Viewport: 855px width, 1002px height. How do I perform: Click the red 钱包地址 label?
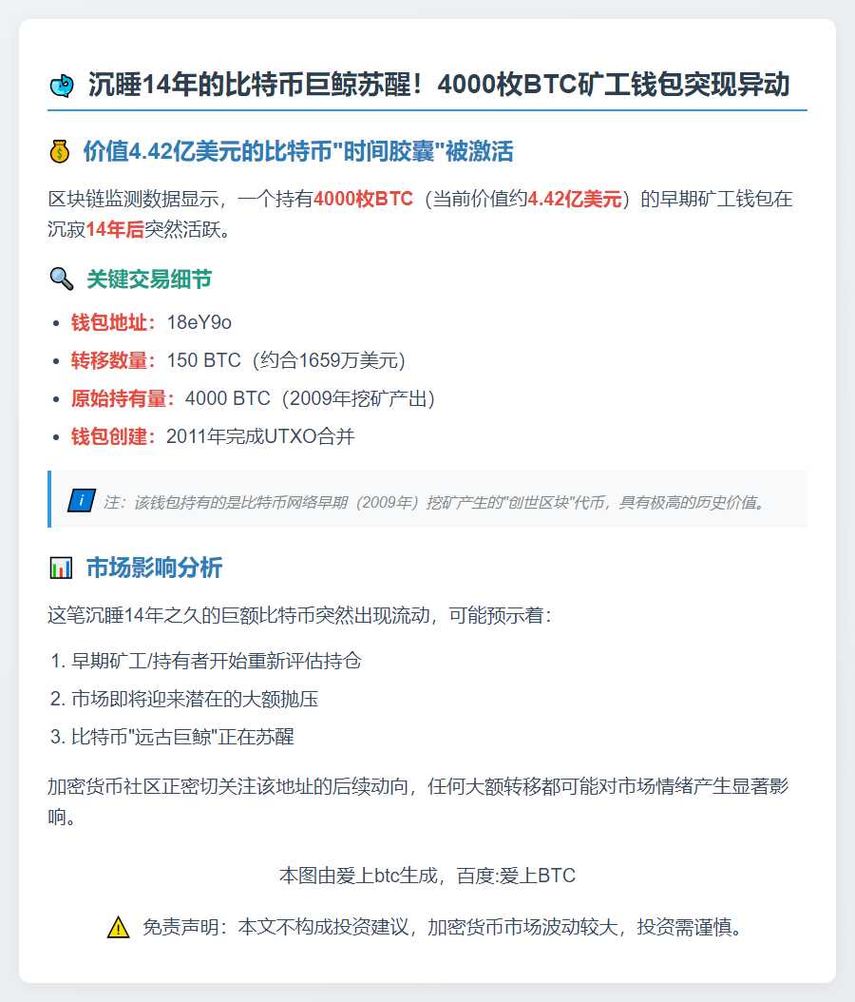112,322
